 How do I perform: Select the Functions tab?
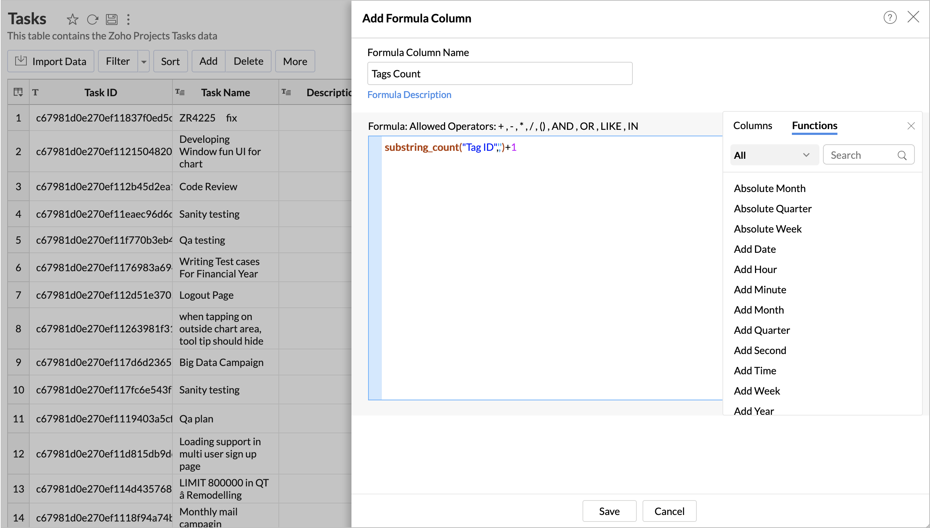tap(814, 125)
